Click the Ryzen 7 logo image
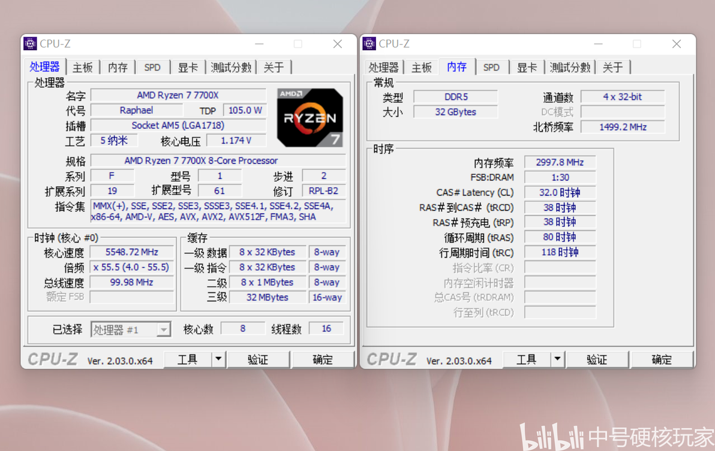The image size is (715, 451). click(310, 117)
